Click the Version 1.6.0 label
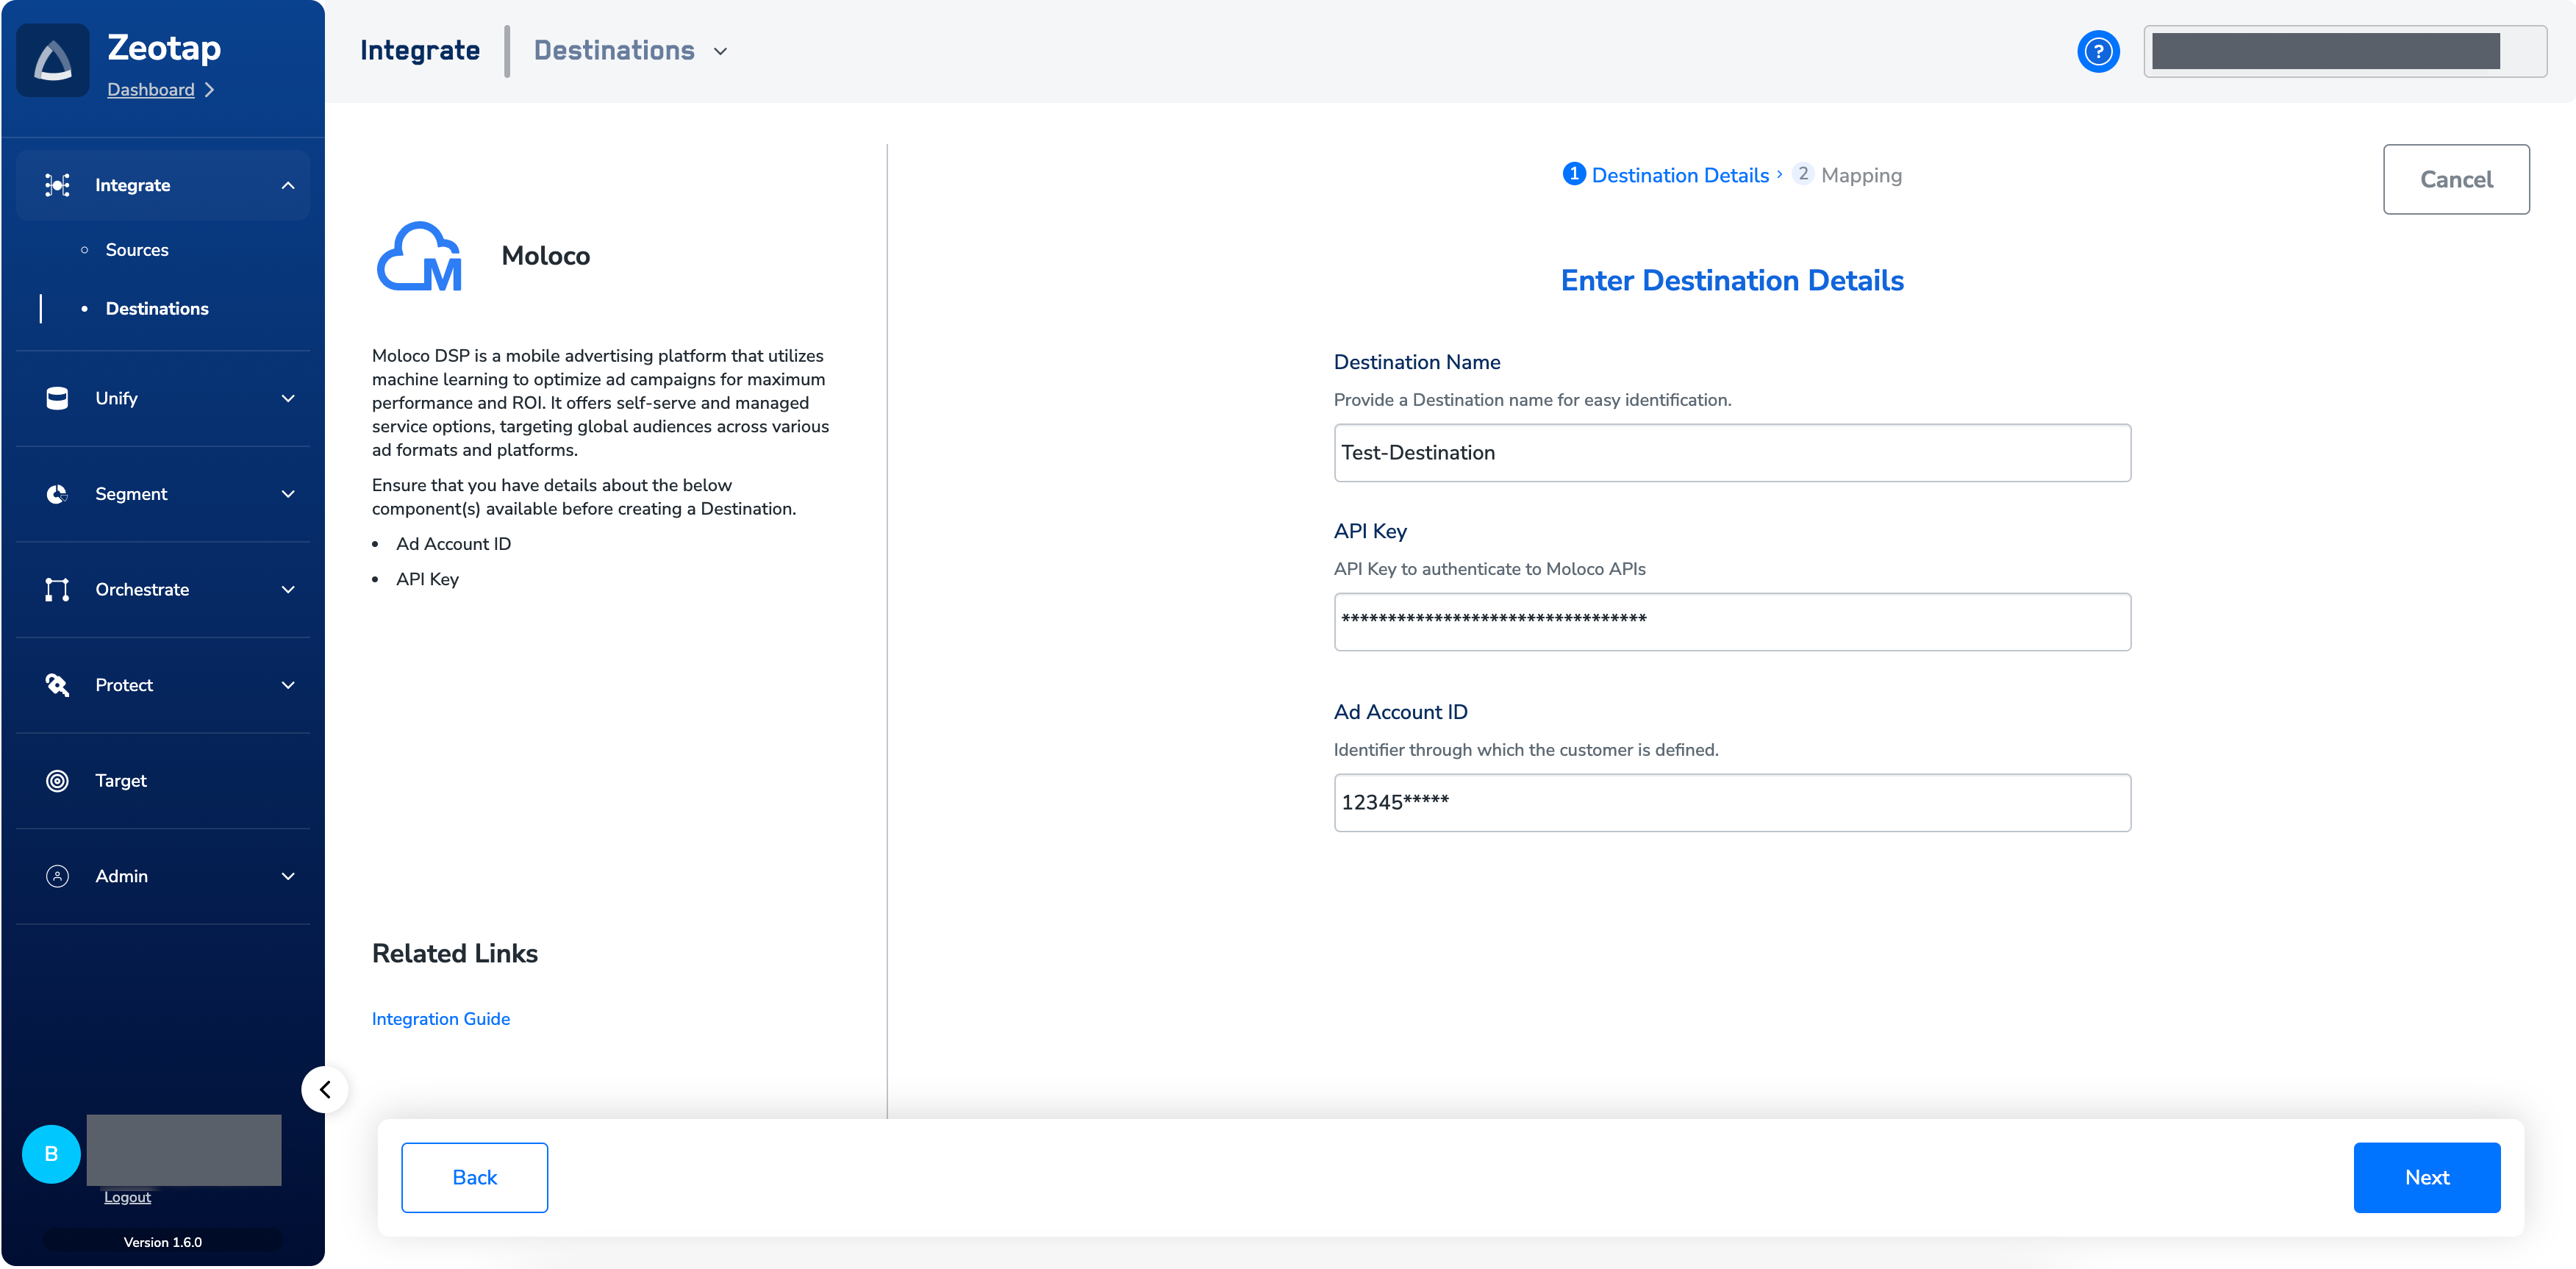Viewport: 2576px width, 1269px height. point(163,1242)
